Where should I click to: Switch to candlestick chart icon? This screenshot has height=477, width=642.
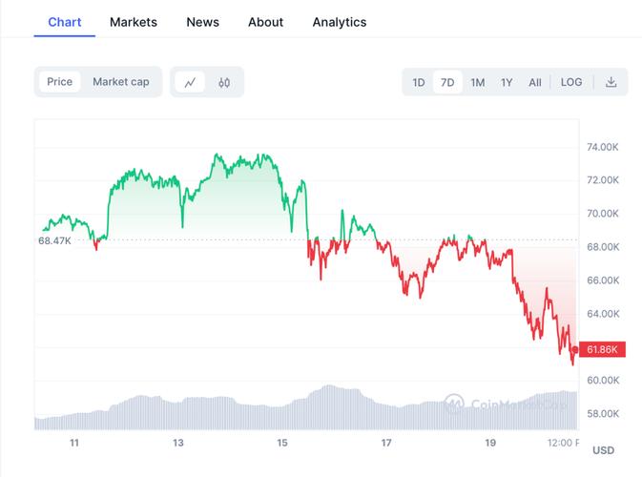pyautogui.click(x=224, y=82)
